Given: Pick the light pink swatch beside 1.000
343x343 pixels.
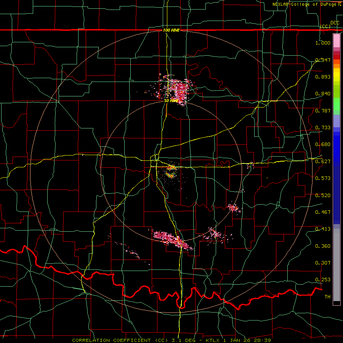Looking at the screenshot, I should (337, 41).
